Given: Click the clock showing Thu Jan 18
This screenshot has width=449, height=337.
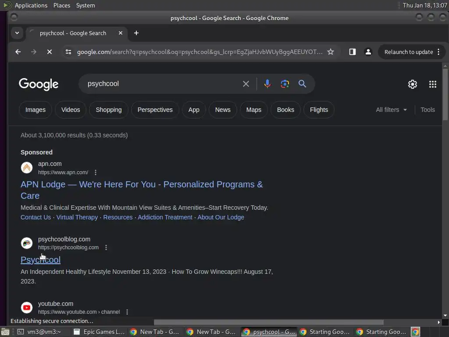Looking at the screenshot, I should pos(424,5).
